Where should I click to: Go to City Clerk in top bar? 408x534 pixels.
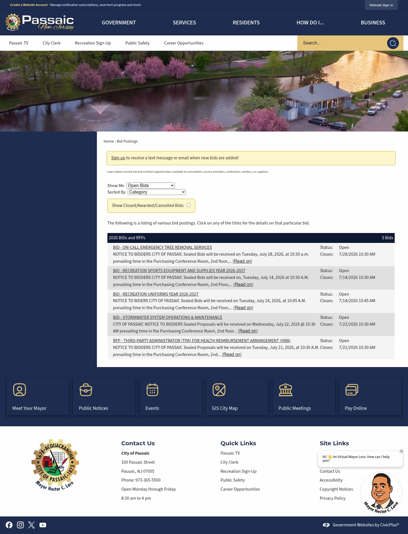[x=52, y=43]
